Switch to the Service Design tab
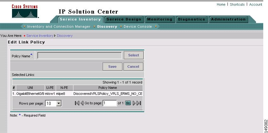Image resolution: width=268 pixels, height=133 pixels. point(124,20)
